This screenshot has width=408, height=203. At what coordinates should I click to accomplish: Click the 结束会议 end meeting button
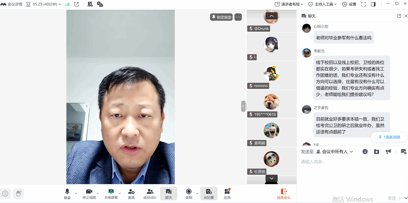point(283,194)
